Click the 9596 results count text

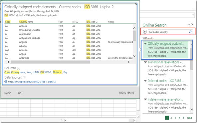click(x=148, y=38)
